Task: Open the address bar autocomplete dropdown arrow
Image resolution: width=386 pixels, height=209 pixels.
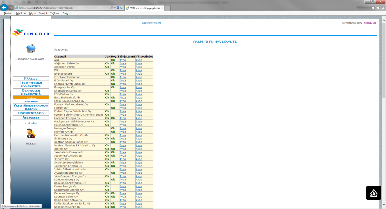Action: pyautogui.click(x=115, y=8)
